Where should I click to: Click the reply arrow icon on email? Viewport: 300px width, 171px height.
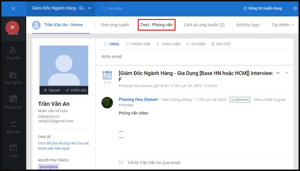[x=278, y=73]
